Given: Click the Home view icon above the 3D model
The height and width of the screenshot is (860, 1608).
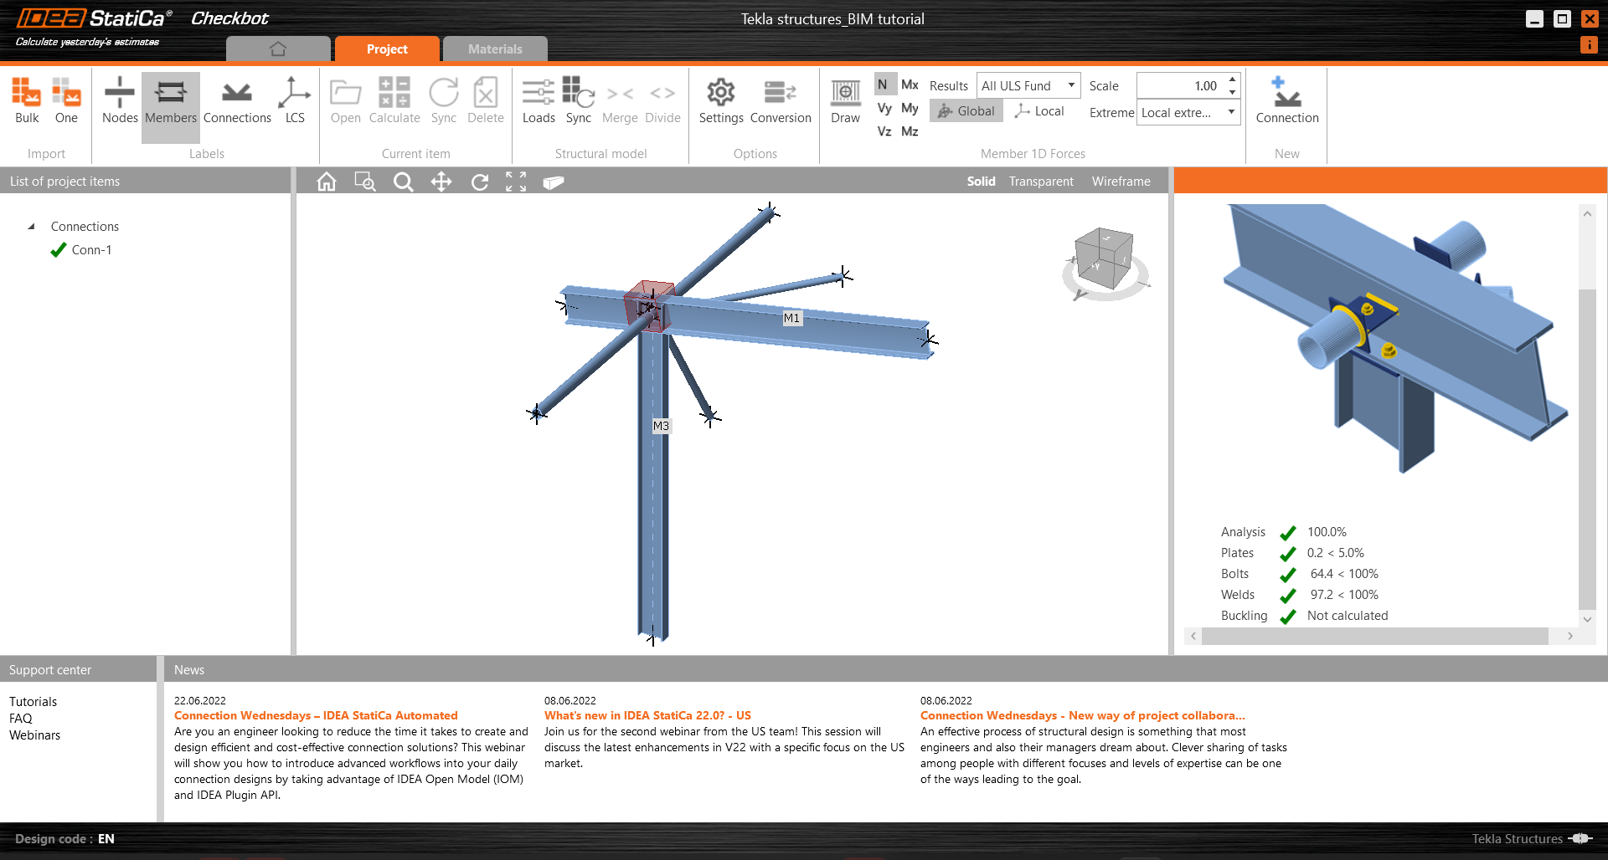Looking at the screenshot, I should coord(327,182).
